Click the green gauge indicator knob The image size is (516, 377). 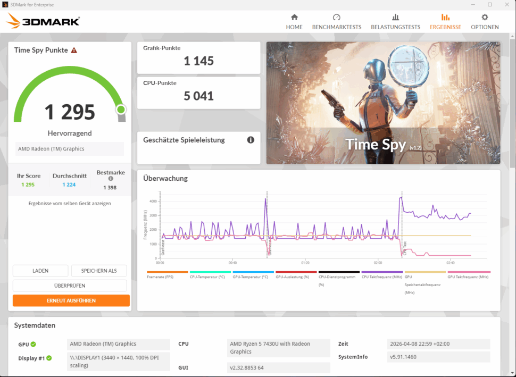click(121, 110)
